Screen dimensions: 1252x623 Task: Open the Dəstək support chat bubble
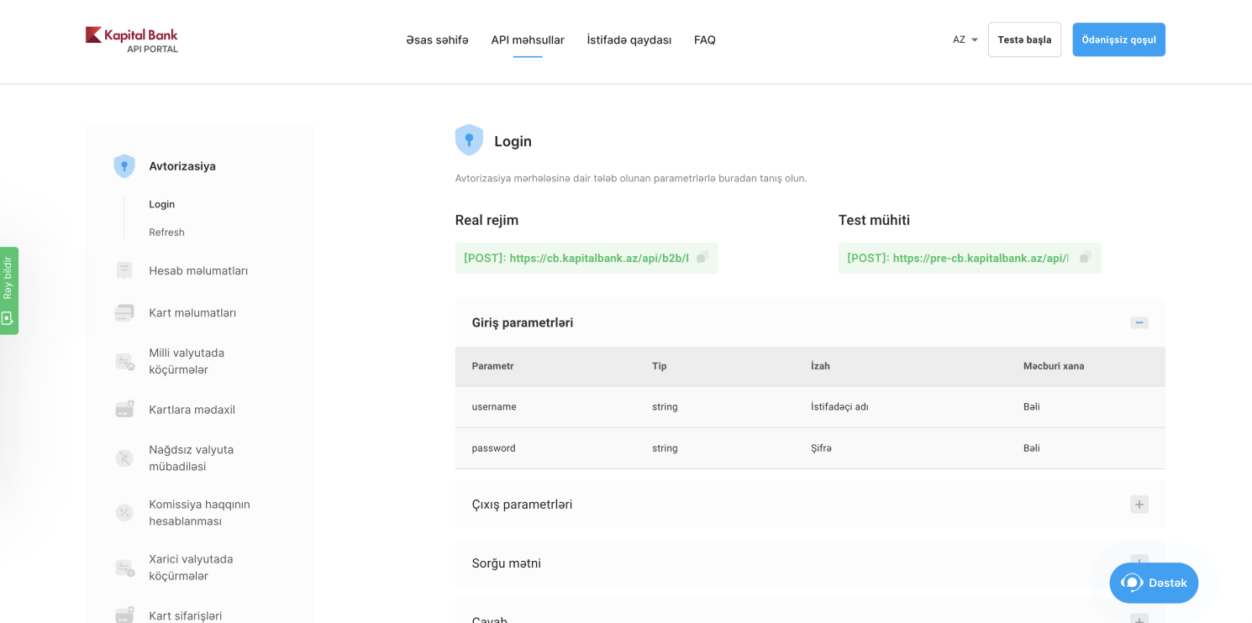click(x=1153, y=583)
